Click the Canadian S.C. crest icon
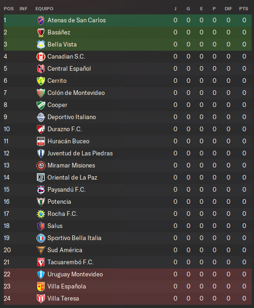 pos(41,57)
